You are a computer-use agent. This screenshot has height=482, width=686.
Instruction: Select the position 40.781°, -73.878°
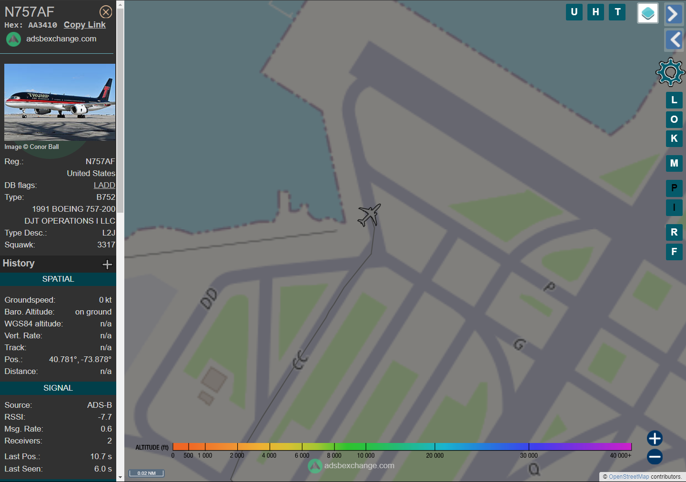click(80, 359)
